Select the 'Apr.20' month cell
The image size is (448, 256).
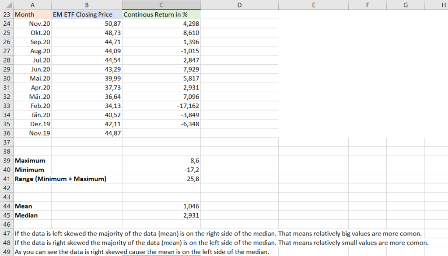[32, 88]
